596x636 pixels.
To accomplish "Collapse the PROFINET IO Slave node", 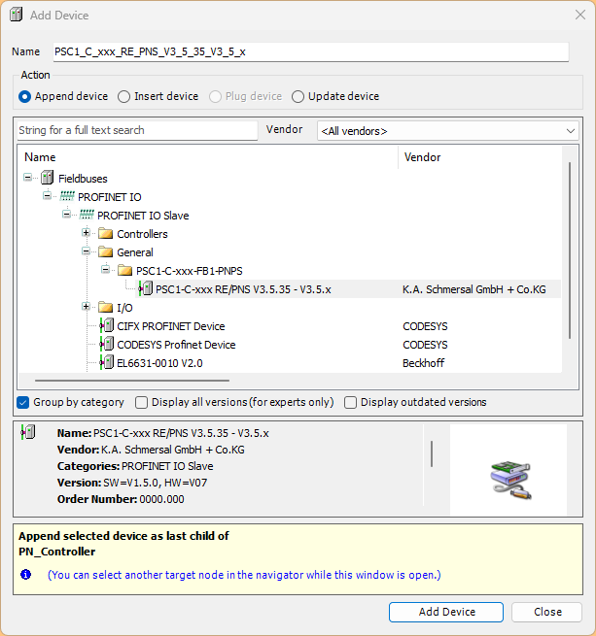I will pos(67,215).
